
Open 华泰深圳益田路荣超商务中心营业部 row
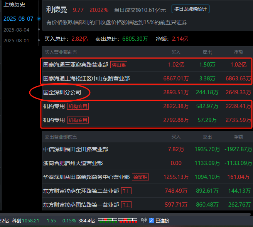pyautogui.click(x=147, y=177)
